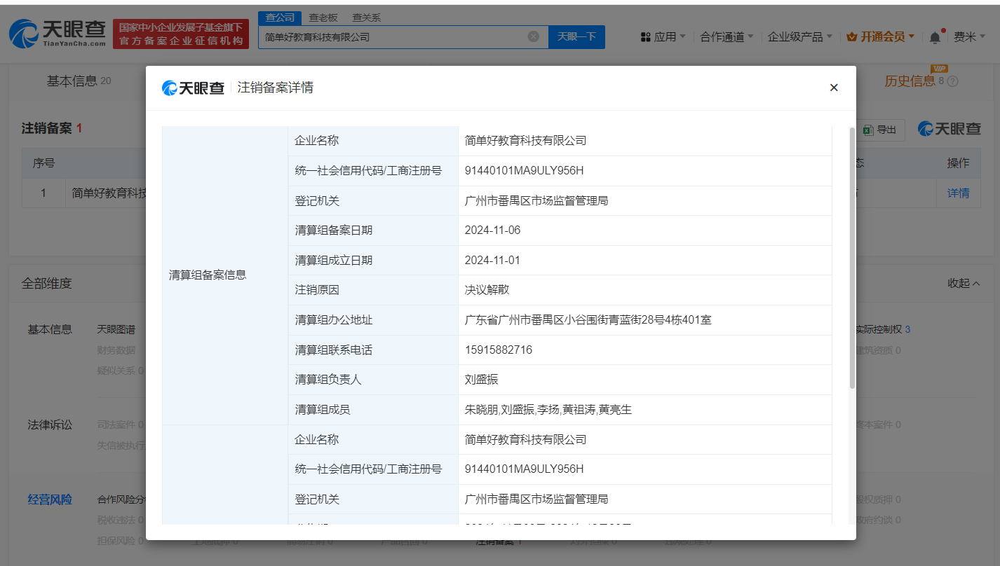
Task: Click the 国家中小企业发展子基金旗下 banner
Action: (x=181, y=34)
